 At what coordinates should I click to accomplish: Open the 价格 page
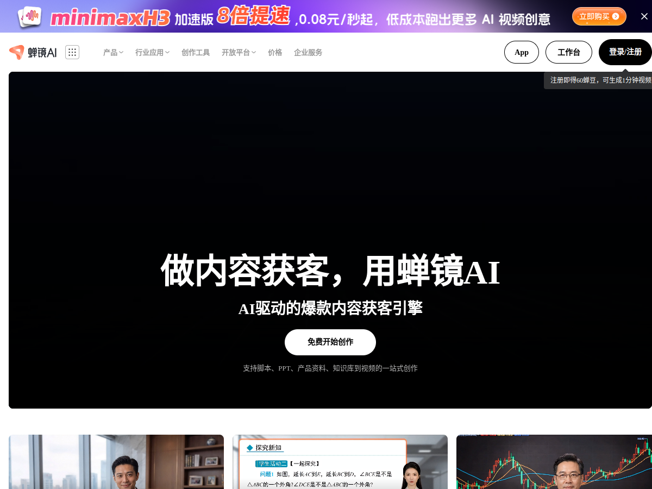275,52
